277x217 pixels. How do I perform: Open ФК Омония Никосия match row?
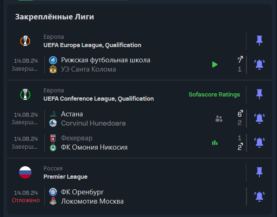pyautogui.click(x=126, y=143)
